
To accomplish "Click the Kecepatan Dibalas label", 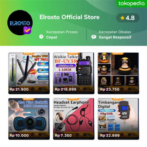I will (x=115, y=32).
